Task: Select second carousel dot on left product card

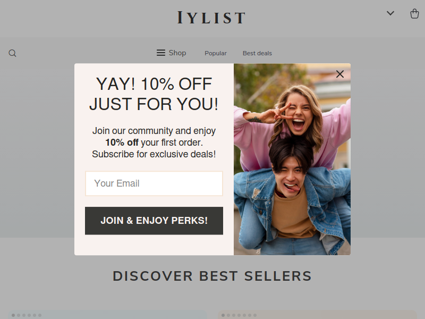Action: click(x=19, y=315)
